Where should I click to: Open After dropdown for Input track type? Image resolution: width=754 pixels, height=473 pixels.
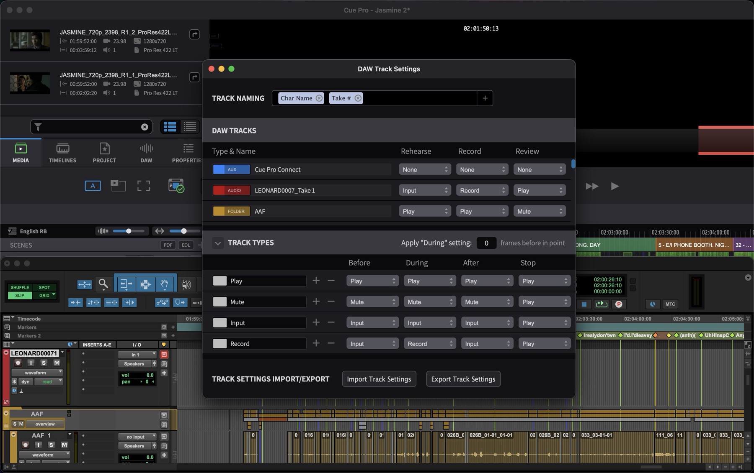[x=487, y=323]
